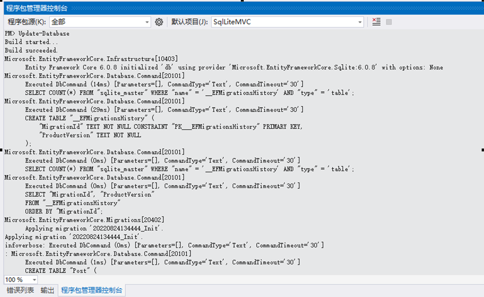This screenshot has height=297, width=484.
Task: Click the 'Build started...' output line
Action: 32,43
